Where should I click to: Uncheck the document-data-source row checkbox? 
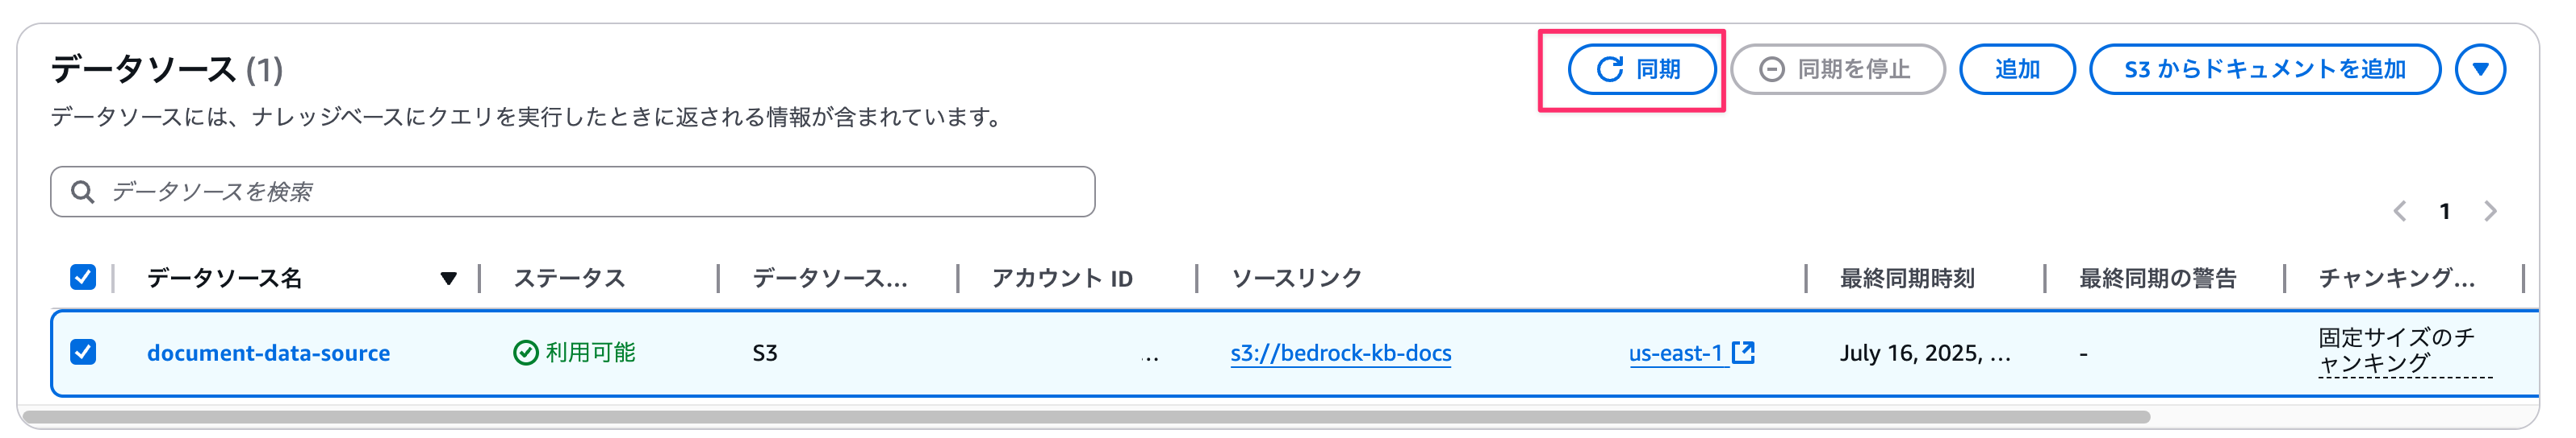click(83, 352)
